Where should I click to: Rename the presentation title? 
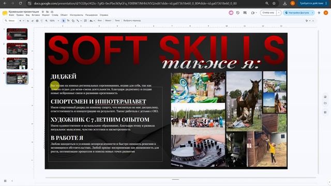[x=24, y=12]
